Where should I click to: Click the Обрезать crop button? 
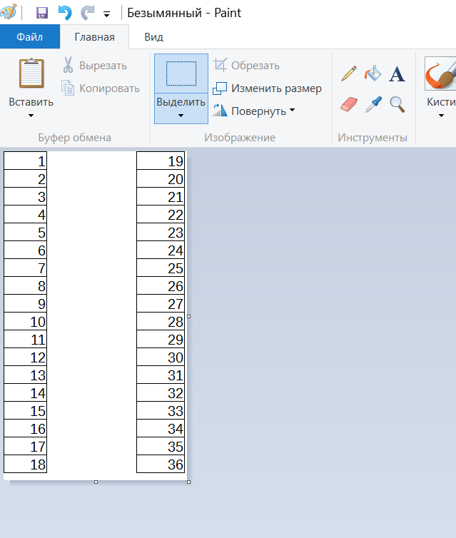click(246, 65)
